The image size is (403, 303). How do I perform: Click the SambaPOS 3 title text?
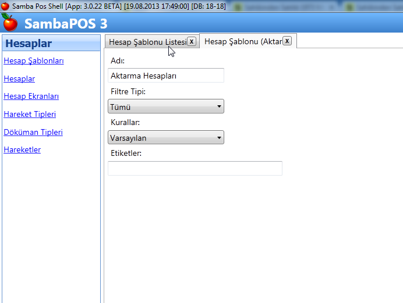coord(66,24)
